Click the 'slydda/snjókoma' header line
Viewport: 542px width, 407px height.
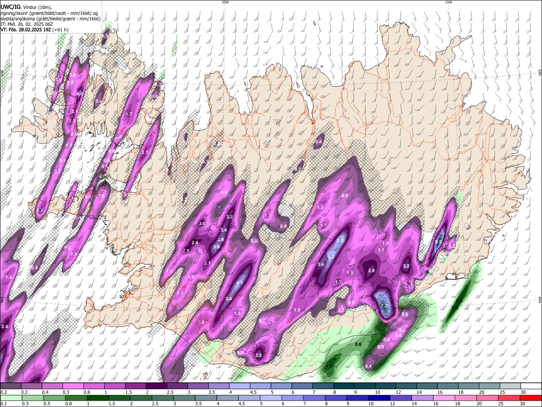[x=50, y=19]
